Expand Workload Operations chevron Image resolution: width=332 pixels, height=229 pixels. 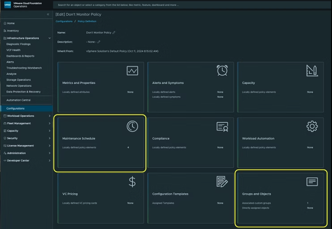pyautogui.click(x=49, y=116)
